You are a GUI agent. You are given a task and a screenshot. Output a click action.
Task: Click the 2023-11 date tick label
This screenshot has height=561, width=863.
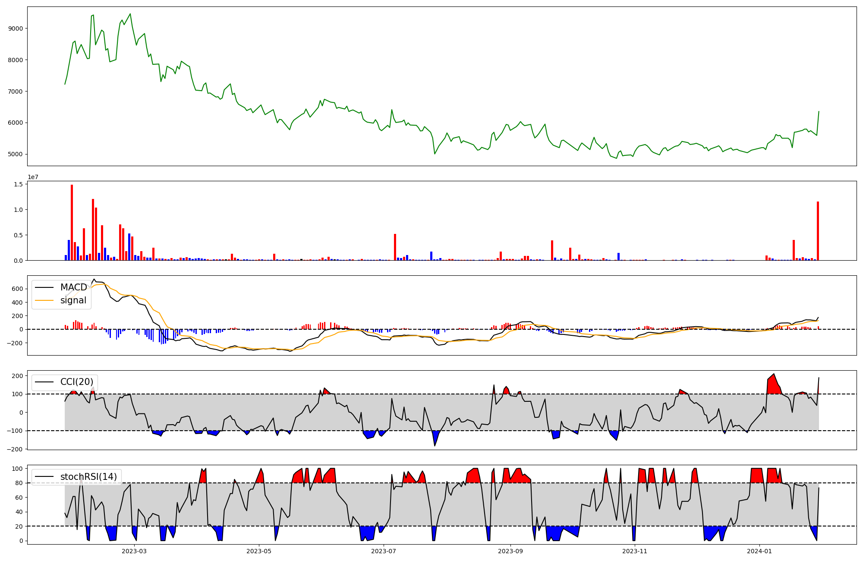(x=635, y=551)
